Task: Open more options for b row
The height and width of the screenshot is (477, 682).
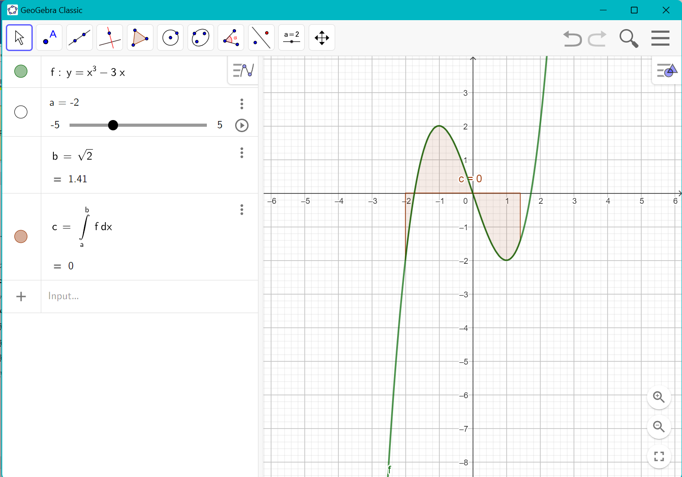Action: pos(242,153)
